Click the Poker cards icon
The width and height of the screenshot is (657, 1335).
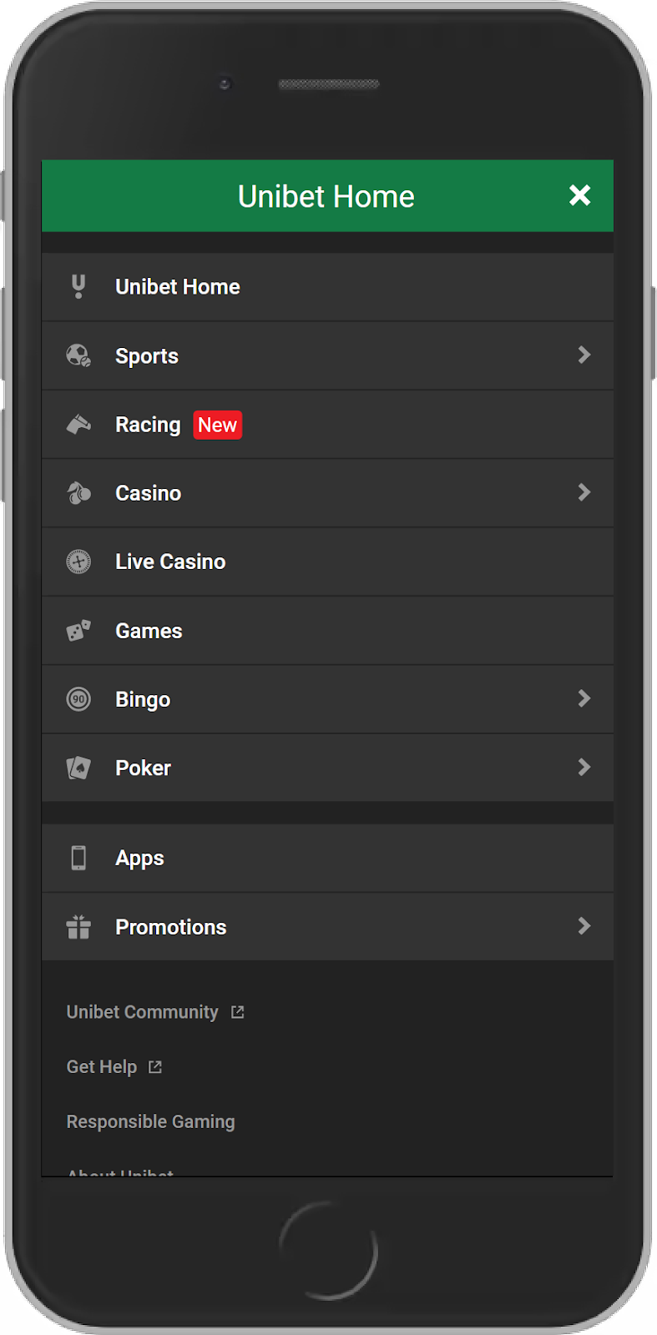pyautogui.click(x=78, y=768)
